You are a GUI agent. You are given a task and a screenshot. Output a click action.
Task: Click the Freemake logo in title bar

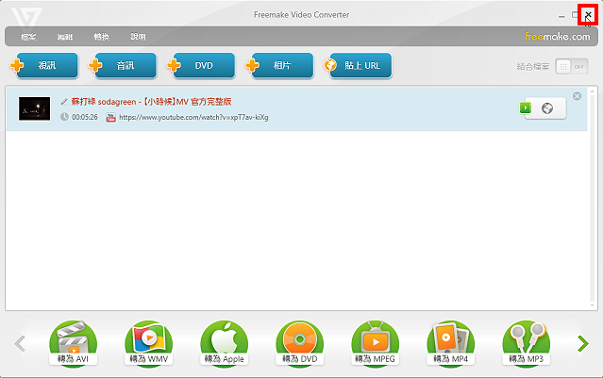pos(26,19)
